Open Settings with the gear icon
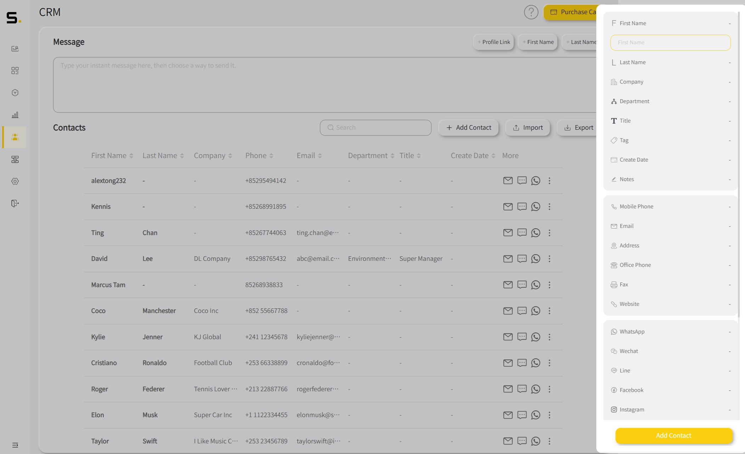 click(x=15, y=181)
